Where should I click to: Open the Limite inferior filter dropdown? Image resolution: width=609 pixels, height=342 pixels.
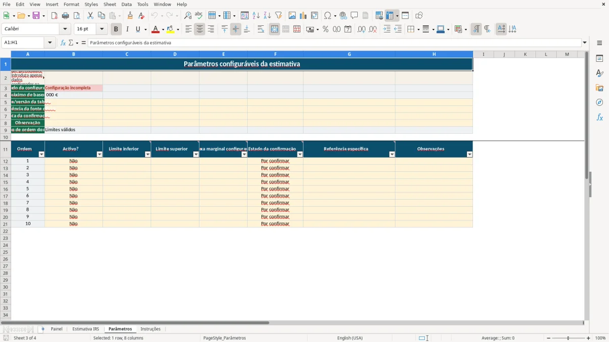(x=148, y=155)
